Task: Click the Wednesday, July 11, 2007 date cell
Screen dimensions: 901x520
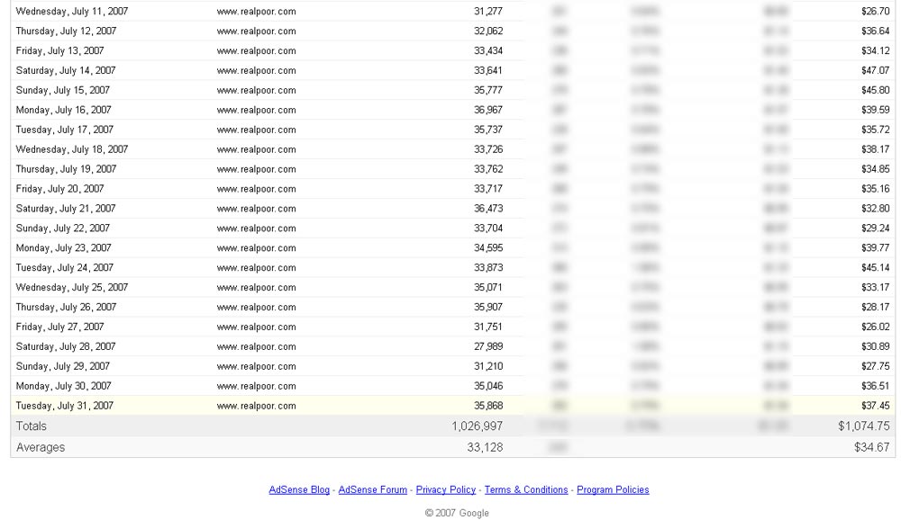Action: point(72,12)
